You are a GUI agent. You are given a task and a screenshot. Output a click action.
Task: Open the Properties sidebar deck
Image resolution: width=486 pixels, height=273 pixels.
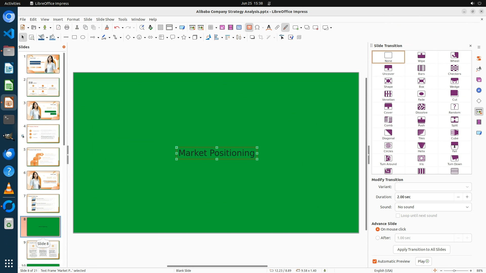click(x=479, y=58)
